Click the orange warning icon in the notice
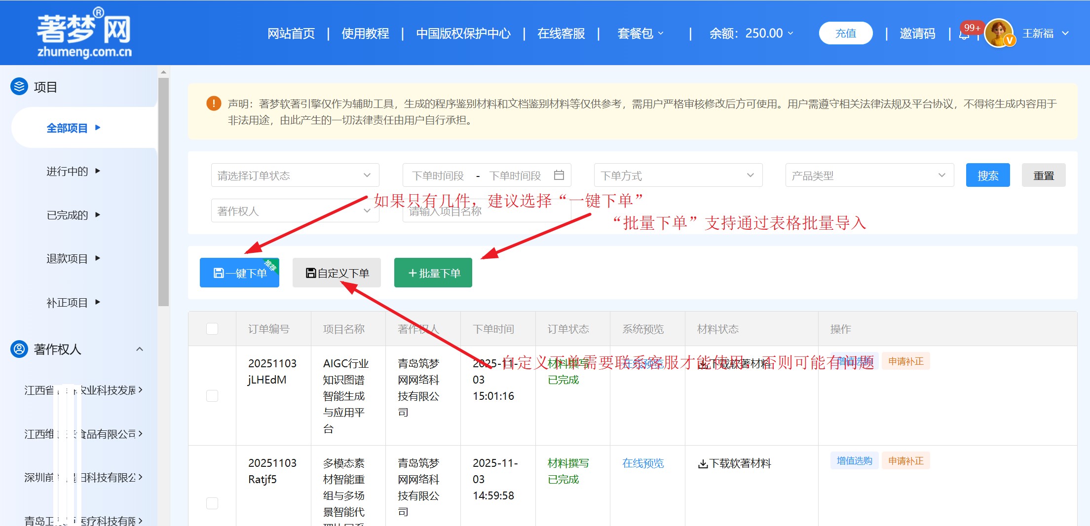1090x526 pixels. (214, 104)
